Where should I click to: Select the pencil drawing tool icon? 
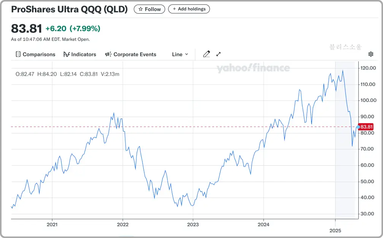[206, 54]
